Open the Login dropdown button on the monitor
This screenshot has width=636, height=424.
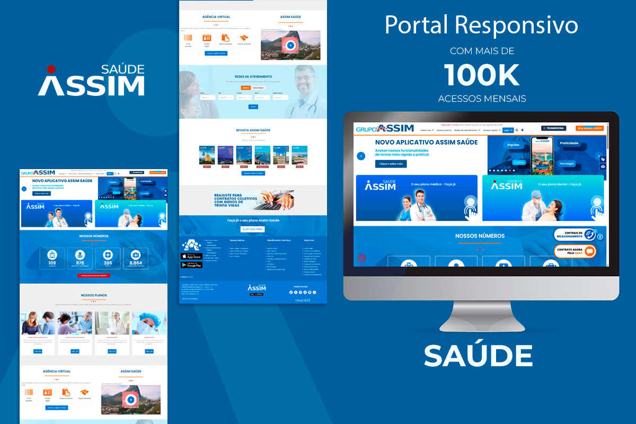pyautogui.click(x=508, y=130)
